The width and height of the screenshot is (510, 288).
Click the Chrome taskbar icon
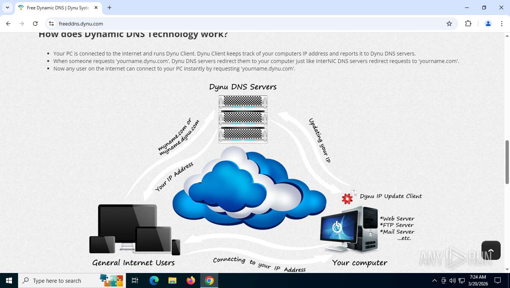tap(209, 280)
